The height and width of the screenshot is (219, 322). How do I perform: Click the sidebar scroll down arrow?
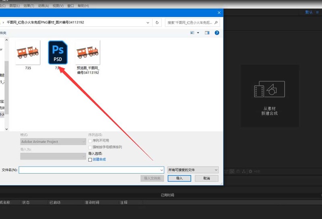point(6,129)
